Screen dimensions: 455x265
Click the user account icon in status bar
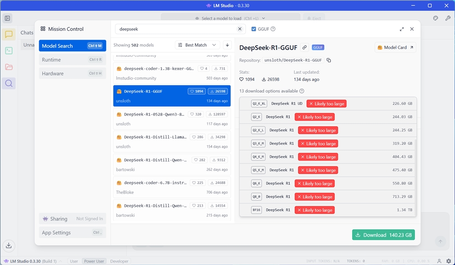pos(440,261)
